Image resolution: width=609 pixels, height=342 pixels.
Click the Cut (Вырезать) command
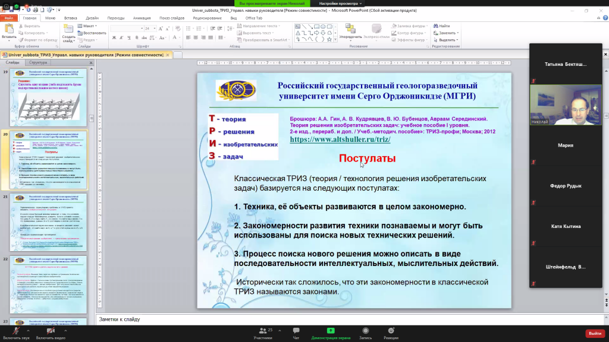(x=30, y=26)
